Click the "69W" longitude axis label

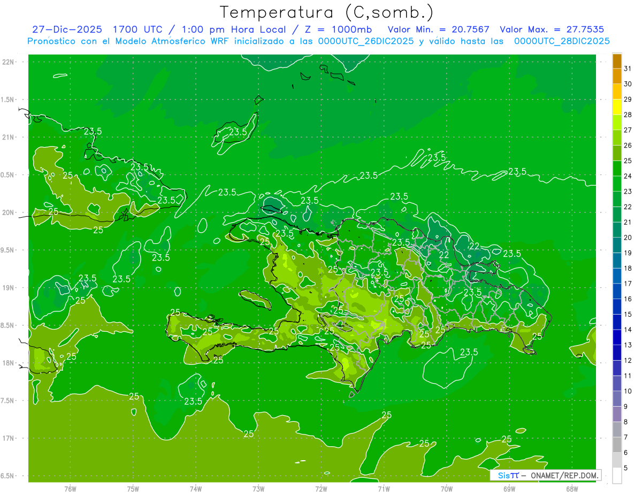pos(509,489)
